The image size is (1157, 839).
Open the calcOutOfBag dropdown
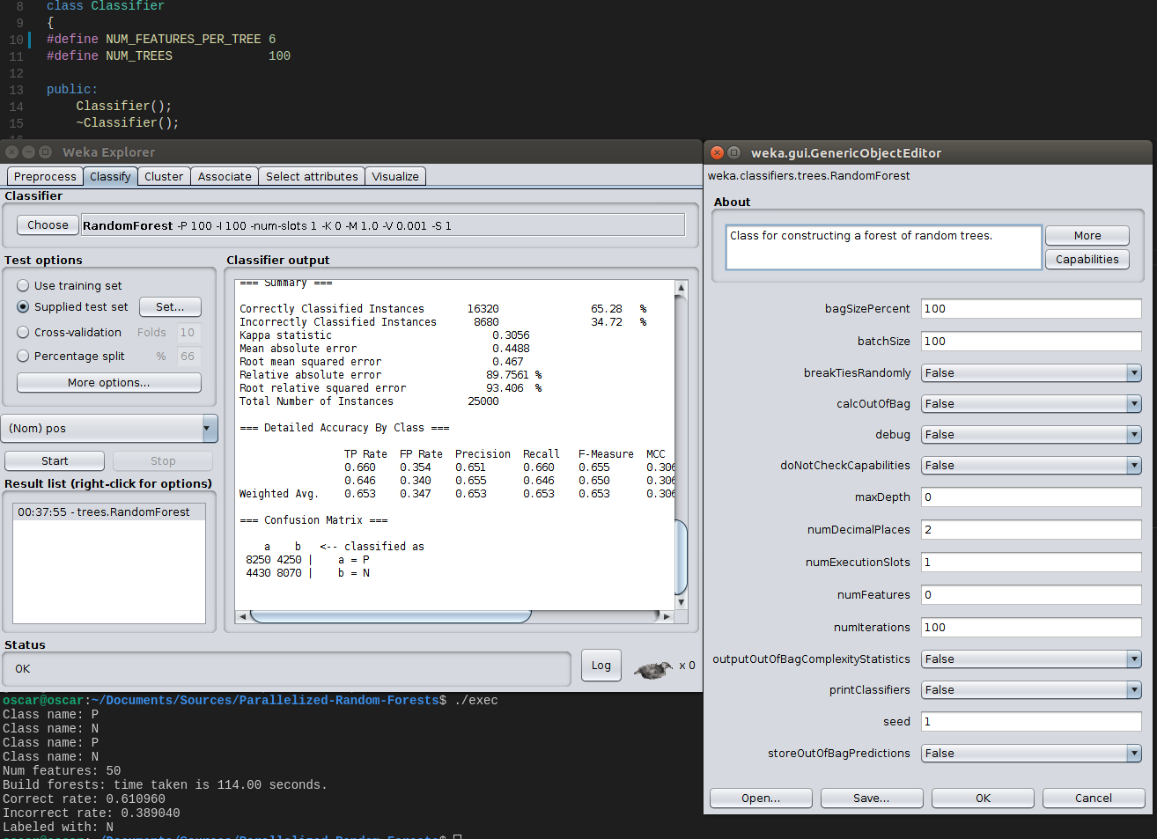[x=1031, y=403]
